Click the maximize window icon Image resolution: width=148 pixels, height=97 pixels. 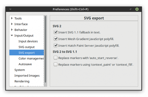[x=131, y=9]
